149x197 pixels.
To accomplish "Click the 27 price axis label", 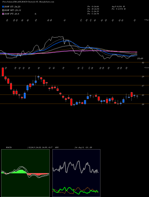I will 143,86.
